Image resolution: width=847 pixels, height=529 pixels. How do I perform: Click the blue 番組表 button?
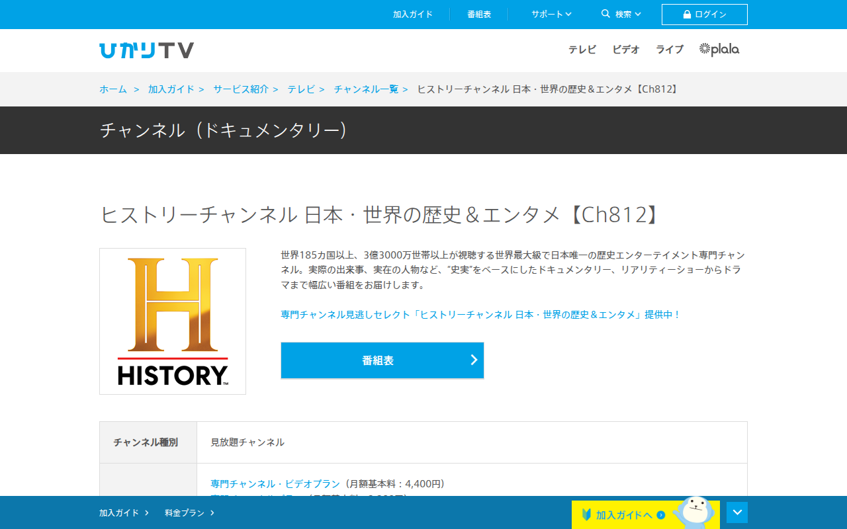[382, 360]
